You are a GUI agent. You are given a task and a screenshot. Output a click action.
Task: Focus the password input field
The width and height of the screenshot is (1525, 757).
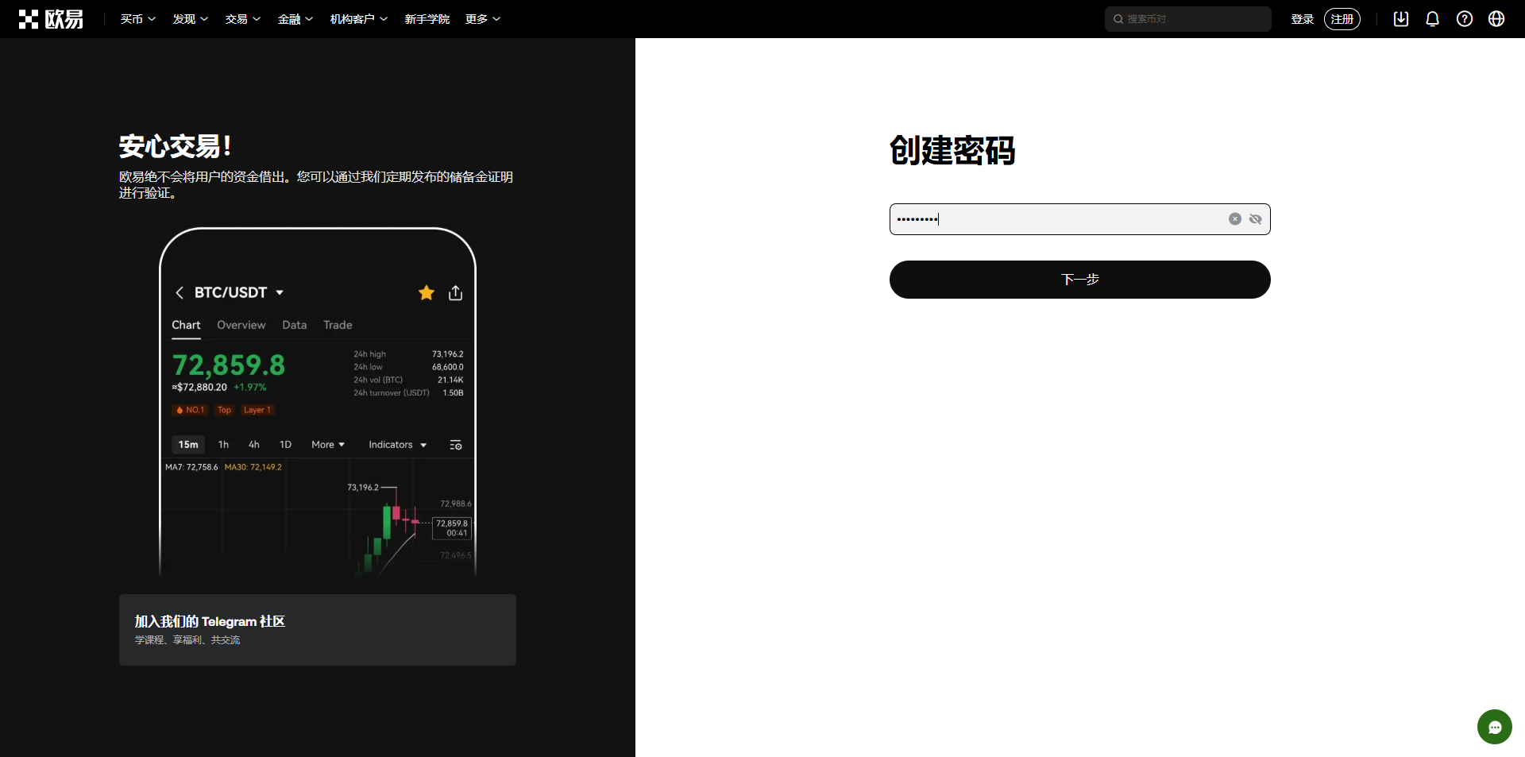1056,219
